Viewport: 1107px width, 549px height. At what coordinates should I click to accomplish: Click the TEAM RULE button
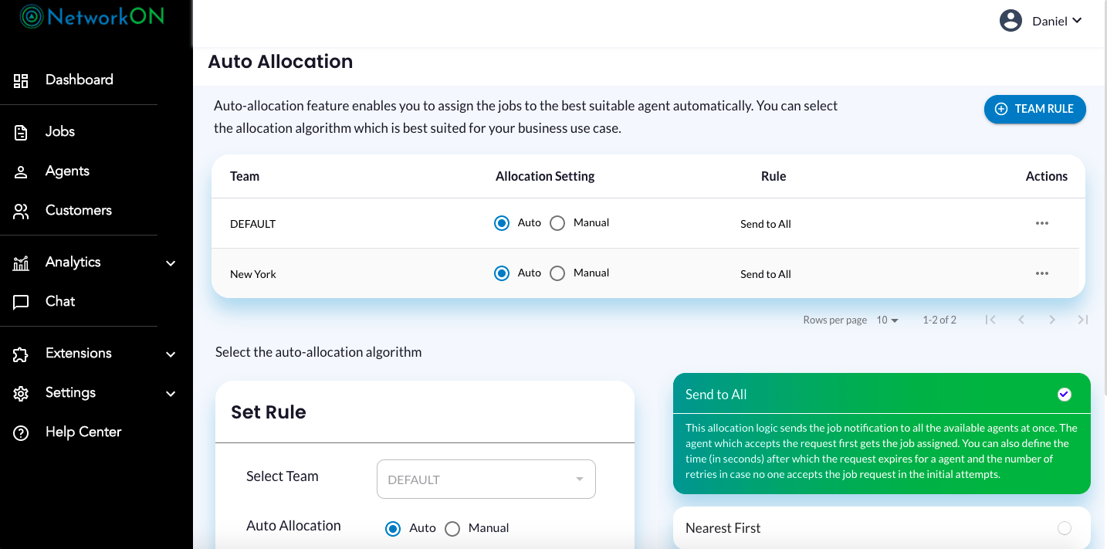click(1034, 109)
